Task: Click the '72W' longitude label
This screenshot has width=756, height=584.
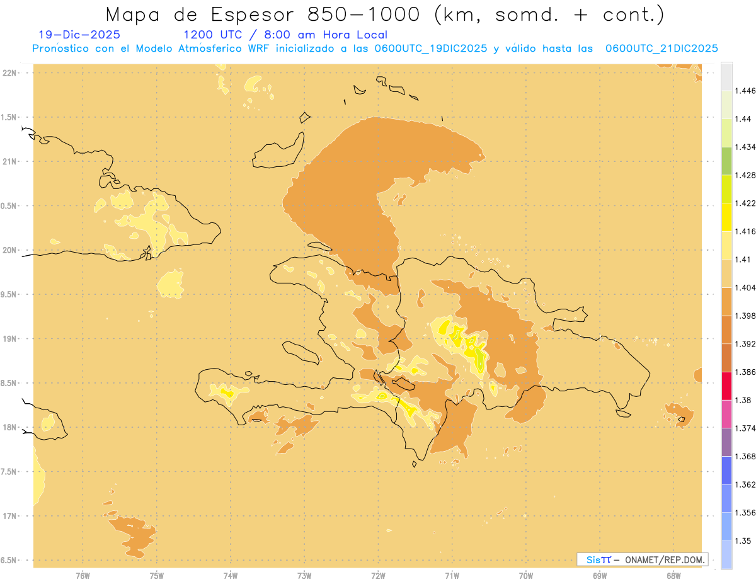Action: pyautogui.click(x=378, y=576)
